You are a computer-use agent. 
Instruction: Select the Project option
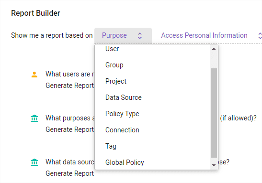coord(152,81)
